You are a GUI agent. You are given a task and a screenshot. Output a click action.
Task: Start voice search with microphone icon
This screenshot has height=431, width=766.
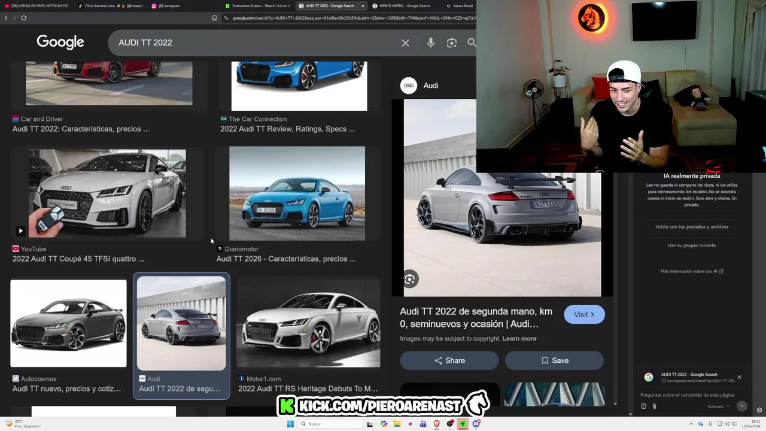click(430, 43)
